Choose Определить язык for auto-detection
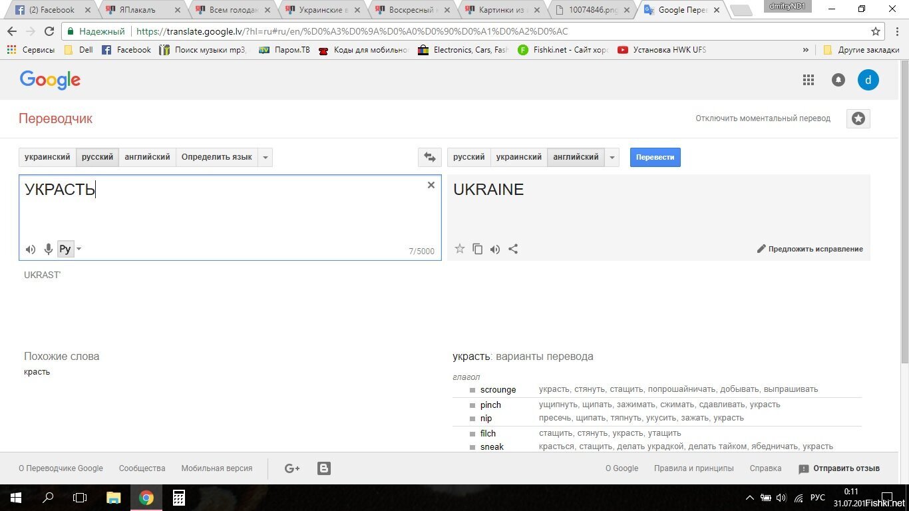Screen dimensions: 909x511 click(x=216, y=158)
